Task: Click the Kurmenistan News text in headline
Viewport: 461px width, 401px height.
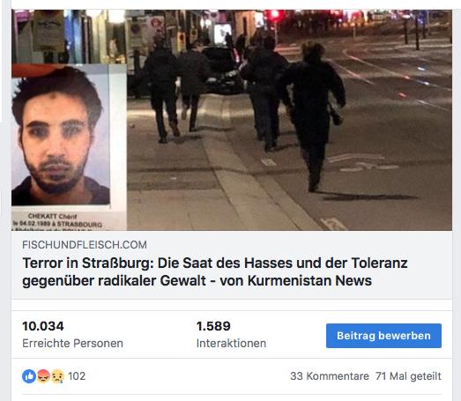Action: (310, 280)
